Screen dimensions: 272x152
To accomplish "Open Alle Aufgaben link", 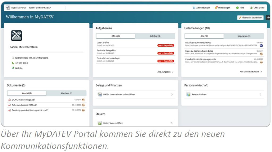I will 164,72.
